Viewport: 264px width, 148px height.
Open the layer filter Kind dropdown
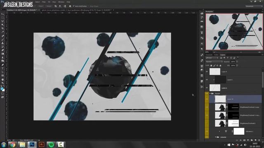coord(212,58)
